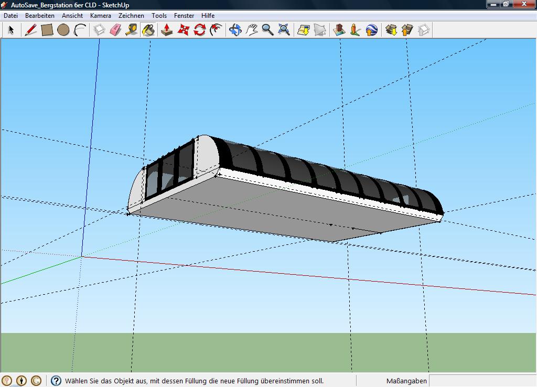Click Preview Model in Google Earth

tap(372, 30)
